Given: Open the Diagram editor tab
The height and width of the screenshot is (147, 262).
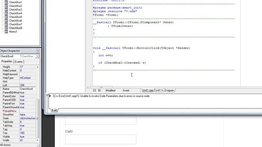Looking at the screenshot, I should [169, 90].
